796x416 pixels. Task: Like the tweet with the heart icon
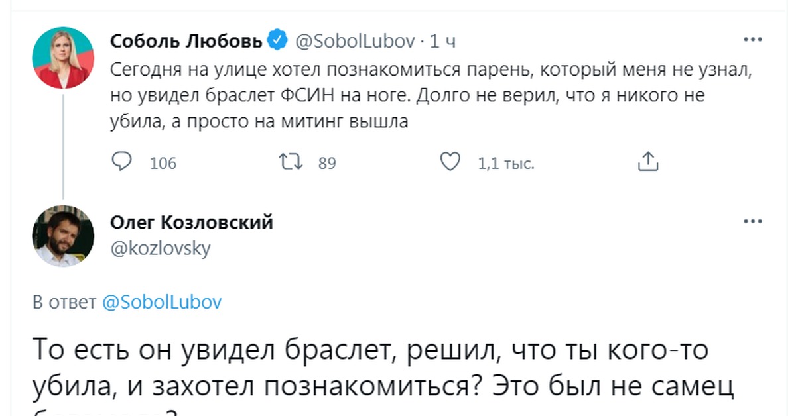coord(450,162)
